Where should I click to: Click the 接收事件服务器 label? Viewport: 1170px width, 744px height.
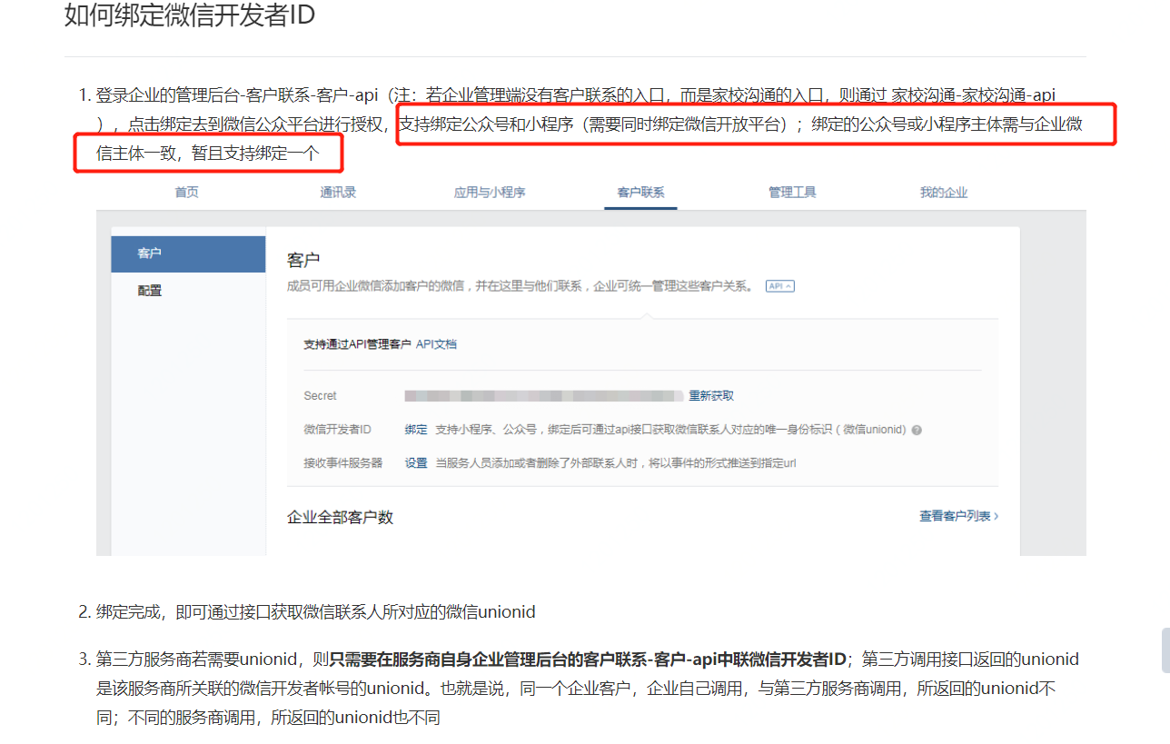pos(343,463)
